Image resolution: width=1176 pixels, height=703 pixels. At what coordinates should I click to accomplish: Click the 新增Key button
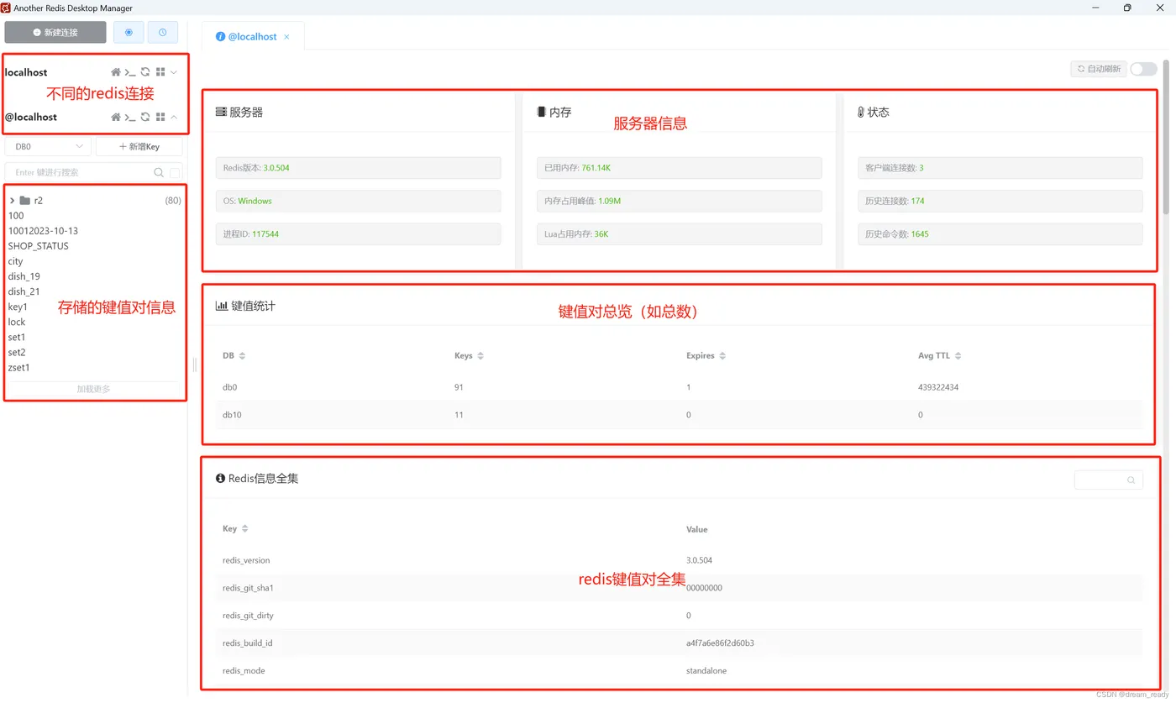pyautogui.click(x=139, y=146)
